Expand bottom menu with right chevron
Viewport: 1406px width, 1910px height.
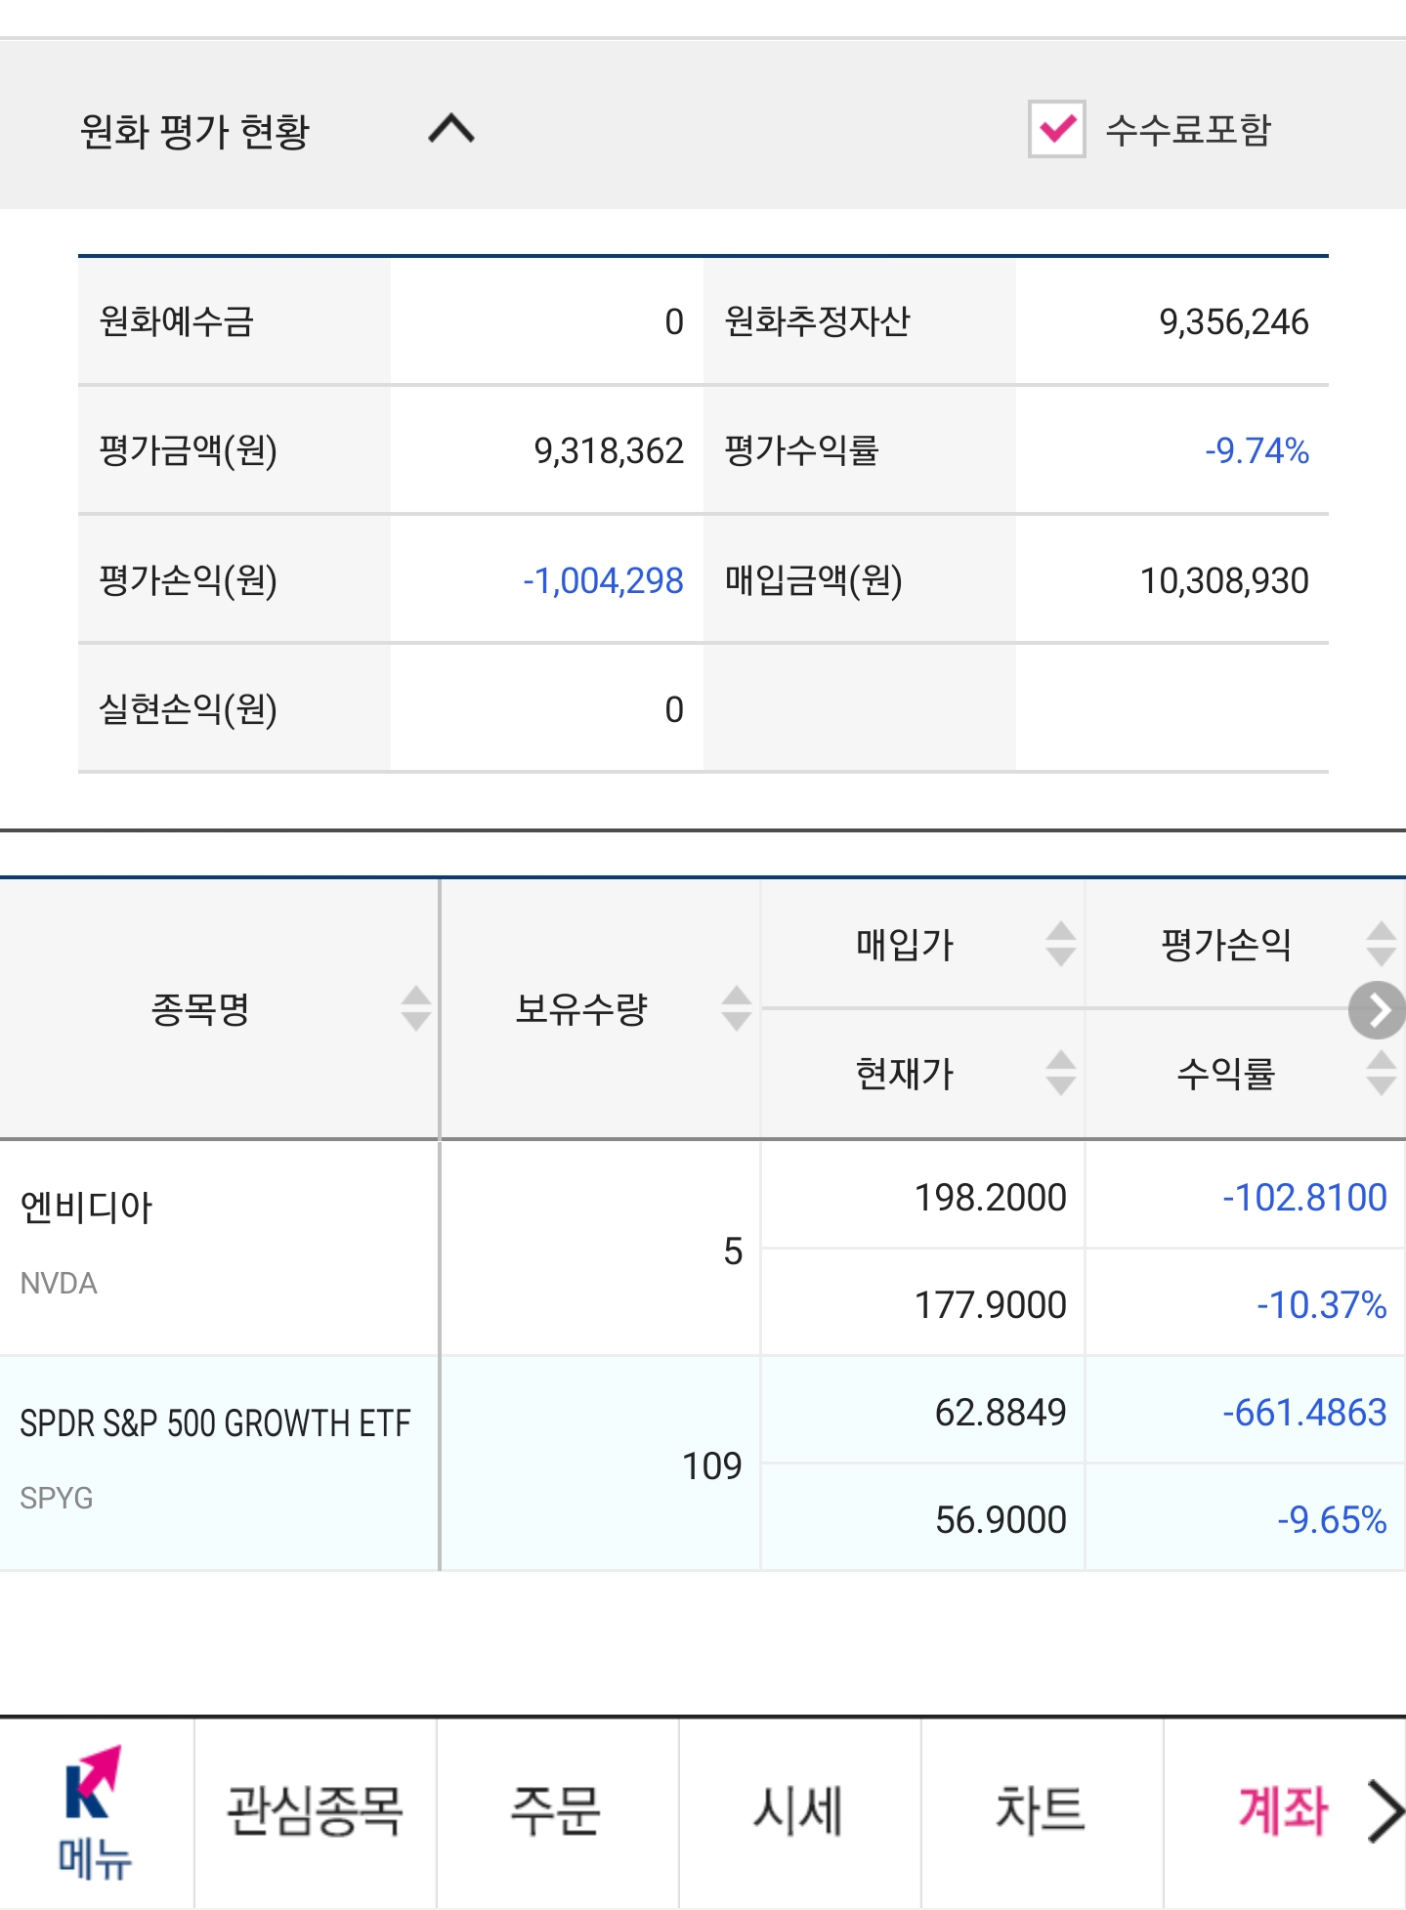tap(1385, 1811)
